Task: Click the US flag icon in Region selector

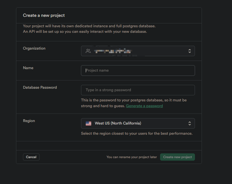Action: 88,123
